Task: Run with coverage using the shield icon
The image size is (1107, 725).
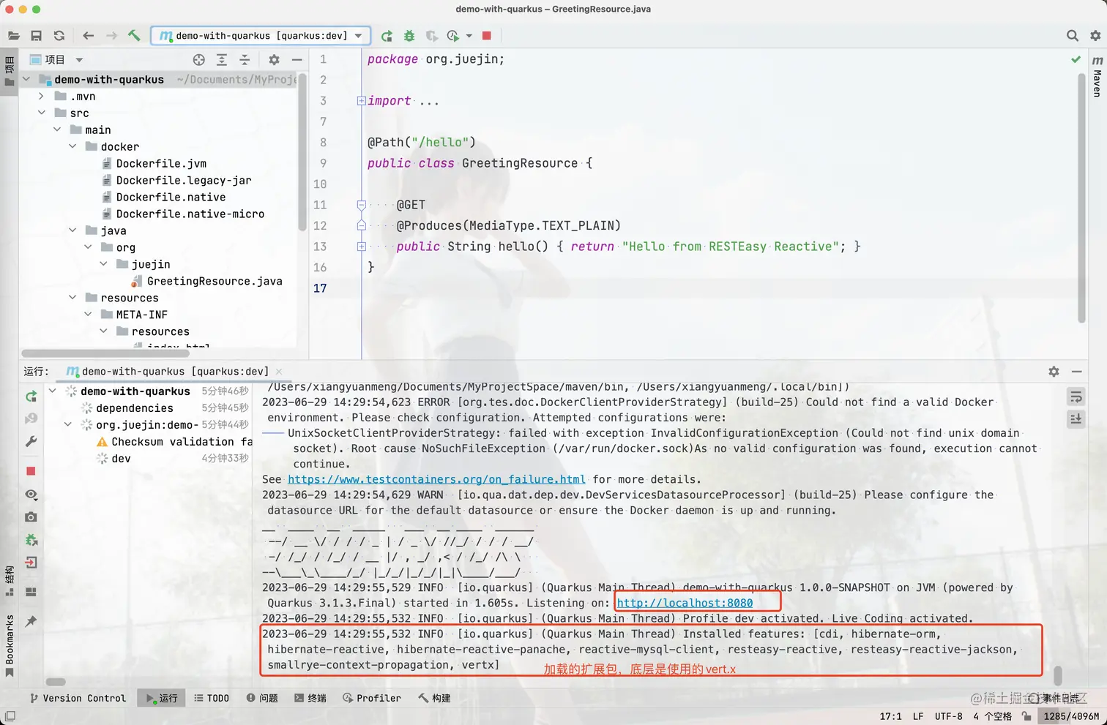Action: click(432, 35)
